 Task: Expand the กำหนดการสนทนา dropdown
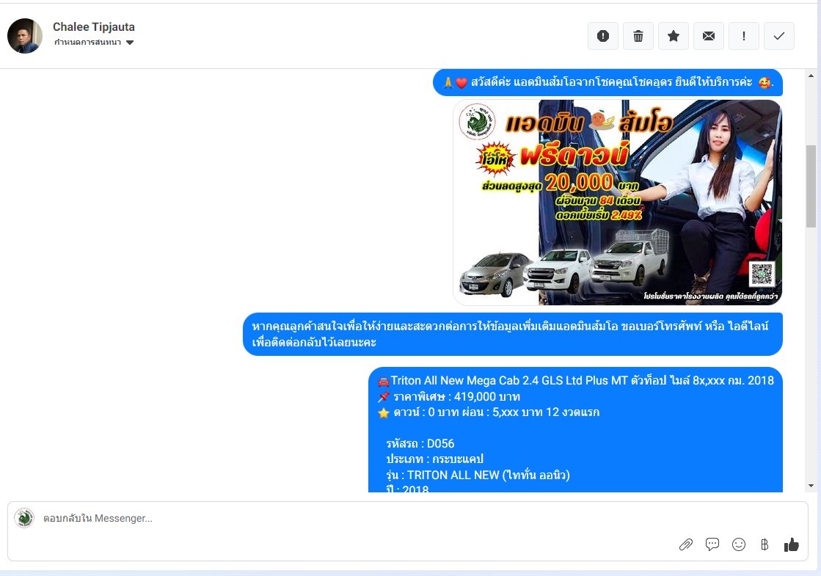tap(94, 43)
